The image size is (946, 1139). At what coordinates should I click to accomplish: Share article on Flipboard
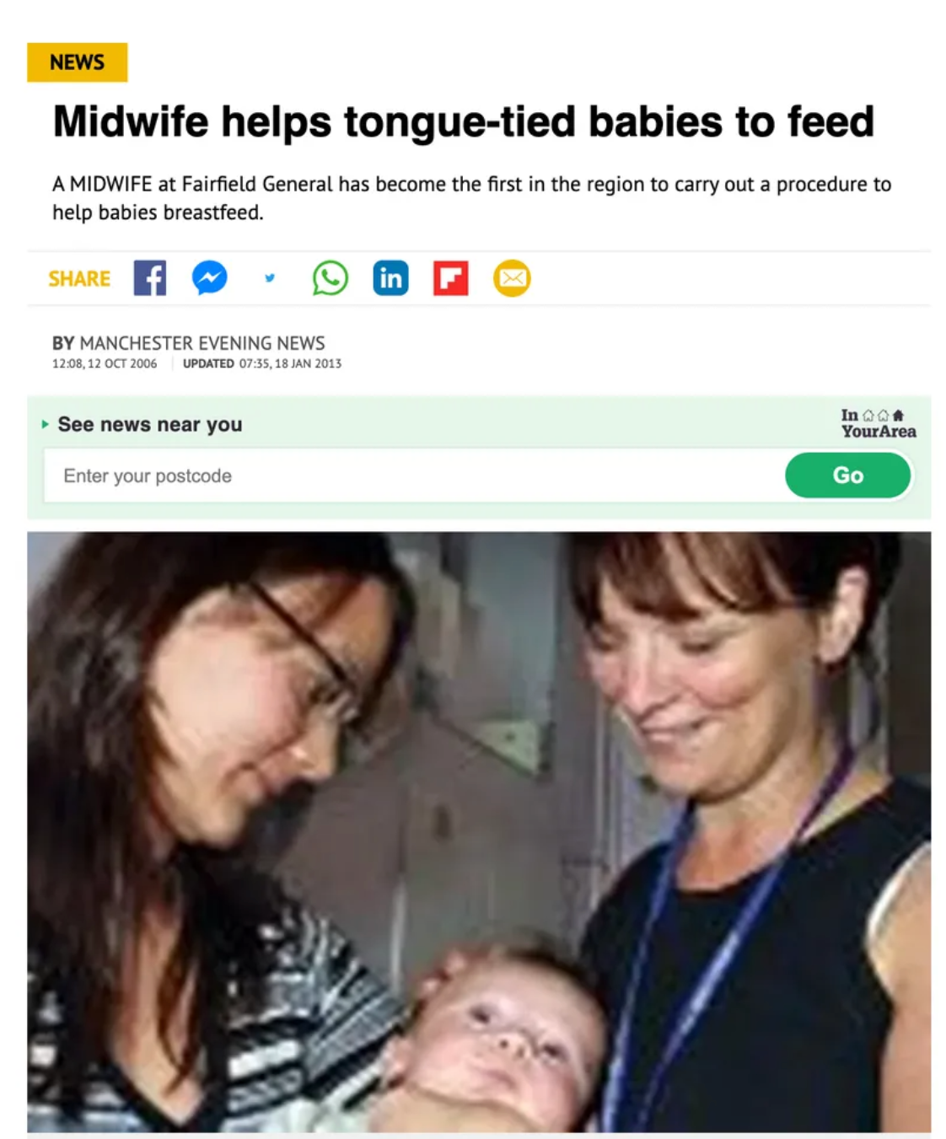tap(451, 278)
